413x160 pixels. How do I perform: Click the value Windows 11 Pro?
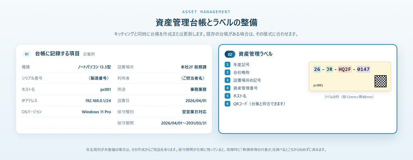[96, 112]
